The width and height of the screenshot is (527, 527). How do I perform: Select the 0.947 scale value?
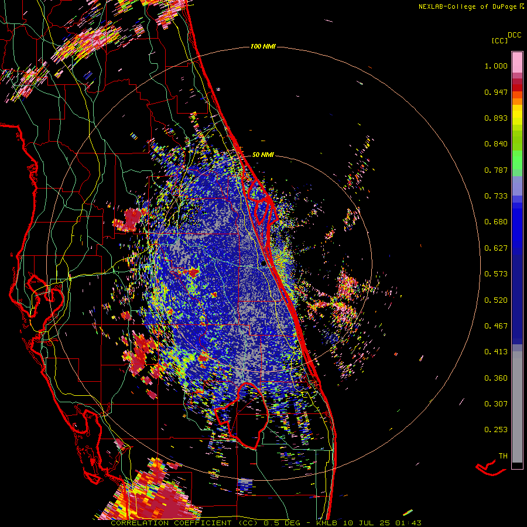point(496,92)
